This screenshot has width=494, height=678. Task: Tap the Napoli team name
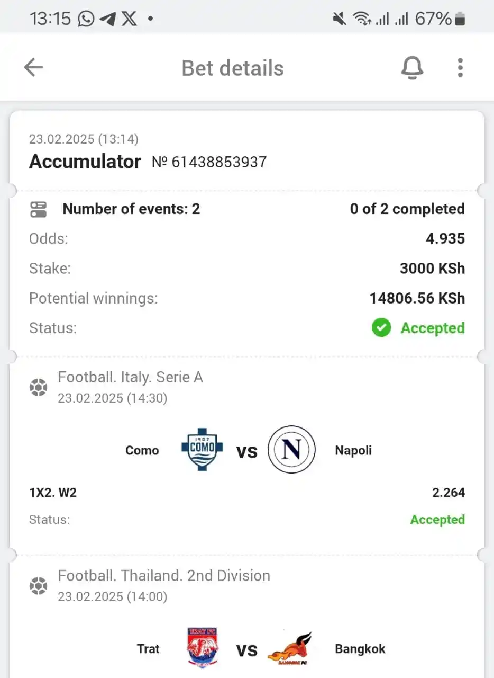353,450
